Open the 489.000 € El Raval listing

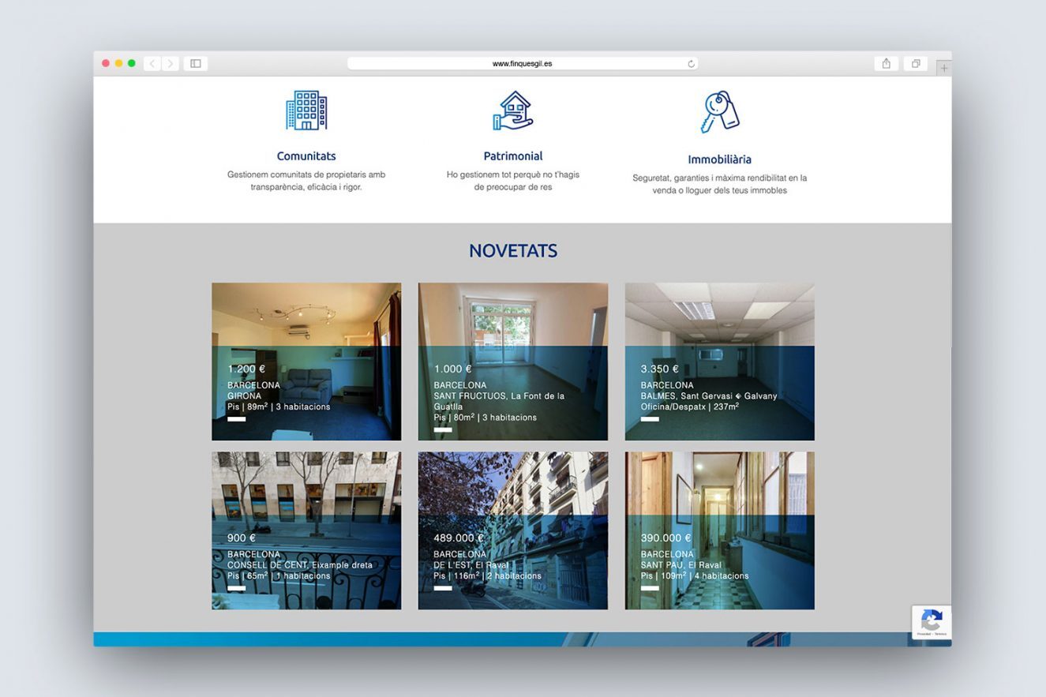pyautogui.click(x=513, y=530)
